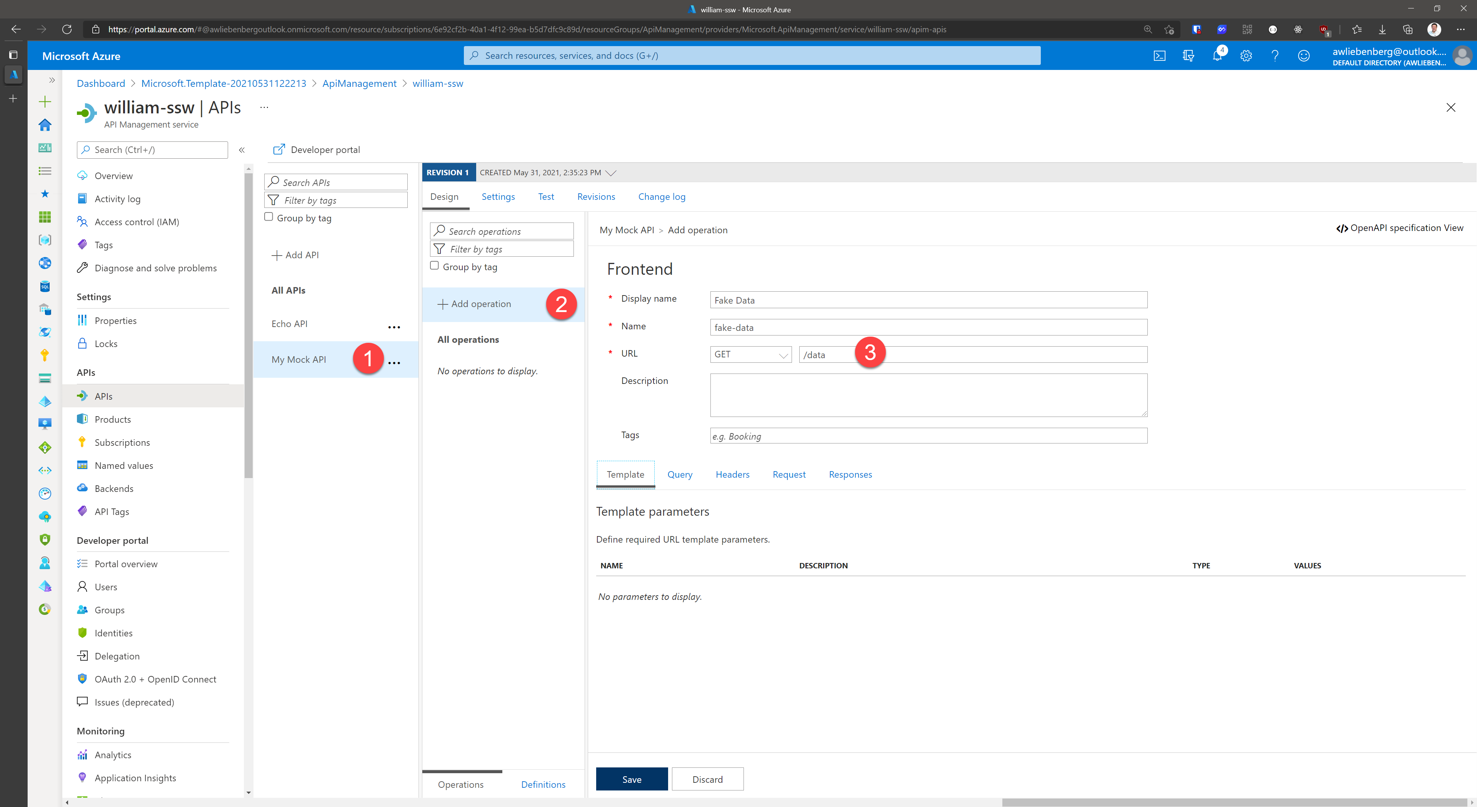Click the Home icon in left rail
The width and height of the screenshot is (1477, 807).
45,125
